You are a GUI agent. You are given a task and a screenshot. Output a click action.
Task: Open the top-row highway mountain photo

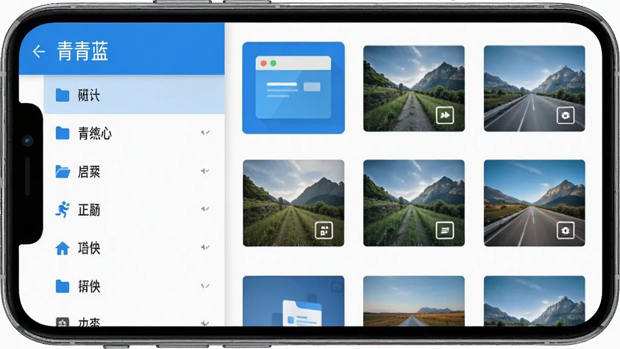534,88
